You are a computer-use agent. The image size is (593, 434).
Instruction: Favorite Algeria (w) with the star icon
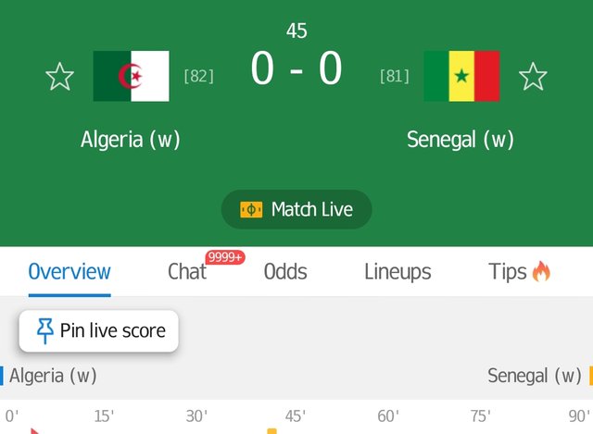pos(59,77)
